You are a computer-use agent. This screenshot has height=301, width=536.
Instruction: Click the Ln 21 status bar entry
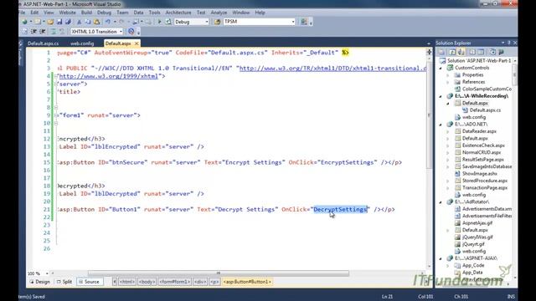pyautogui.click(x=387, y=297)
